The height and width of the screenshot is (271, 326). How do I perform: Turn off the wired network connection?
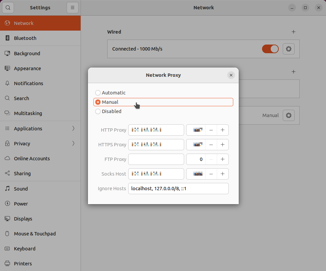270,49
